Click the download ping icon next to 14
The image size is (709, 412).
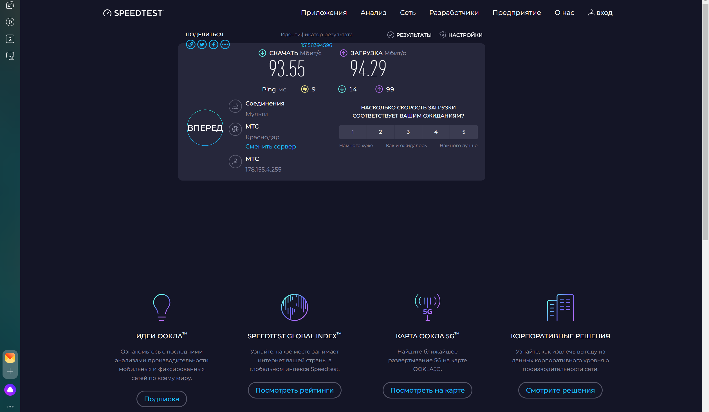click(x=342, y=89)
